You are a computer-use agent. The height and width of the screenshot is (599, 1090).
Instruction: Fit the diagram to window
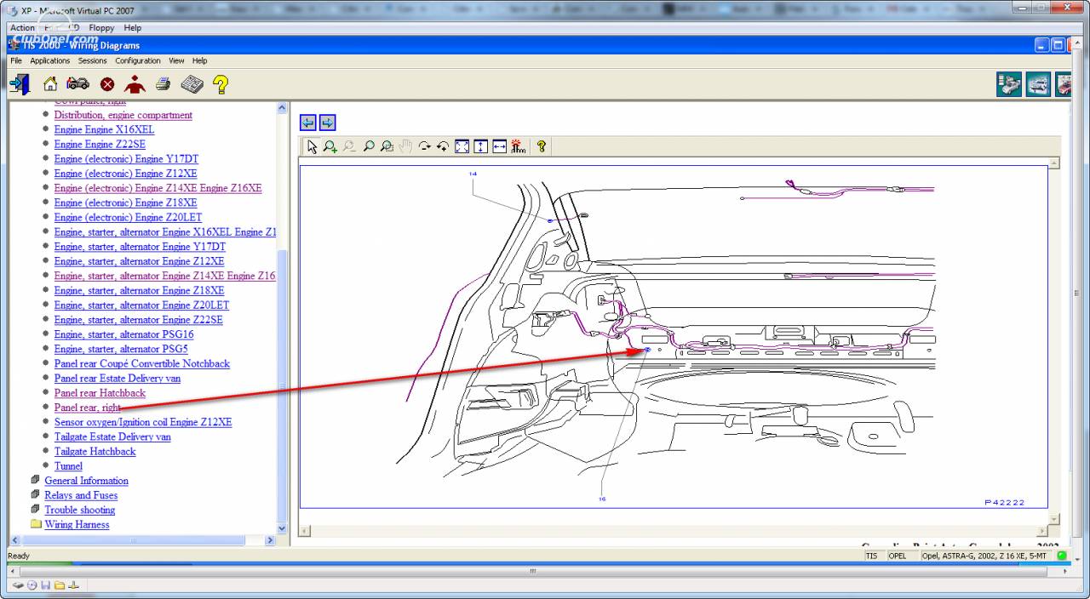462,146
